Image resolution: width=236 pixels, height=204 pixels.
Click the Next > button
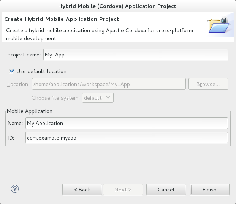pos(123,190)
